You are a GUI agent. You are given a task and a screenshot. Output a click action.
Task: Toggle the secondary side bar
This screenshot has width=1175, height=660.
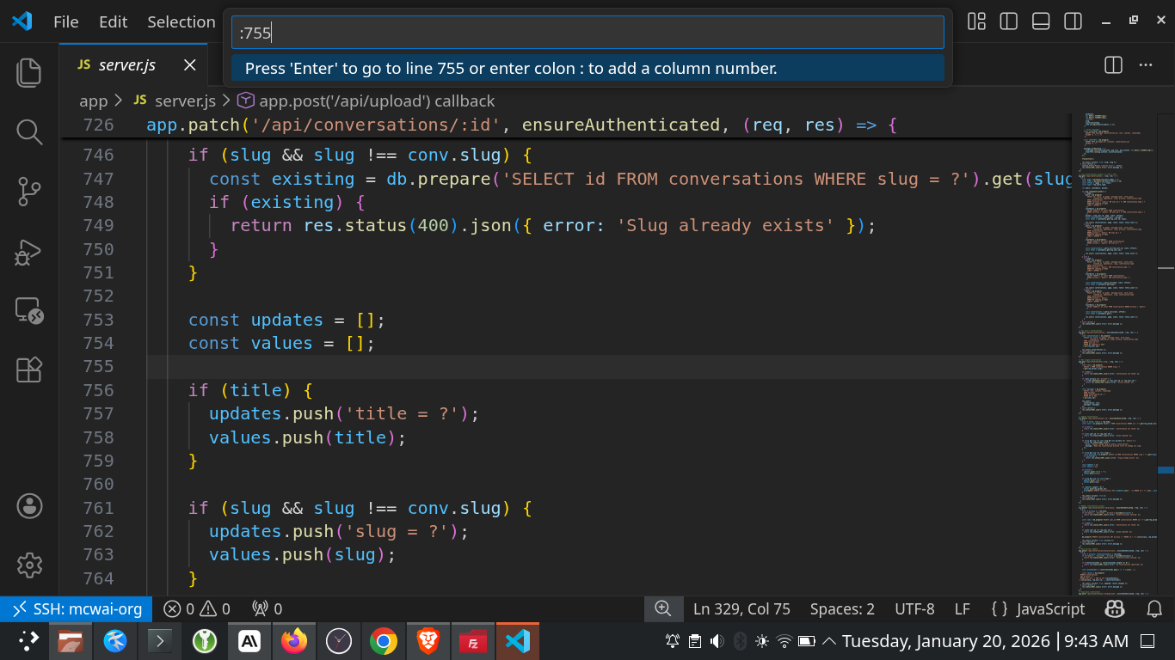pyautogui.click(x=1073, y=21)
